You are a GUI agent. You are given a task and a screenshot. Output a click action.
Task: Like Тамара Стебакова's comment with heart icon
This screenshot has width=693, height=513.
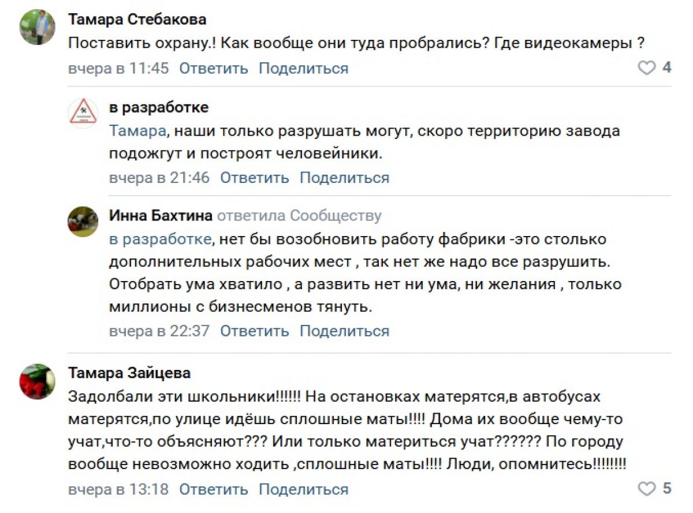click(646, 68)
